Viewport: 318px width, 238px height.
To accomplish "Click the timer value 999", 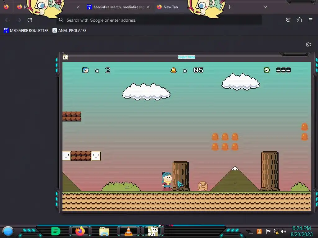I will 284,70.
